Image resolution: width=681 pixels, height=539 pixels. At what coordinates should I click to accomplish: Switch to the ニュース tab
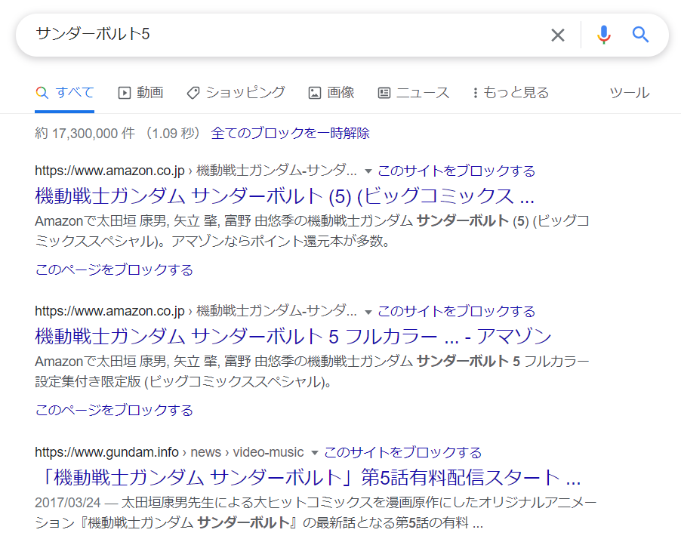[414, 93]
